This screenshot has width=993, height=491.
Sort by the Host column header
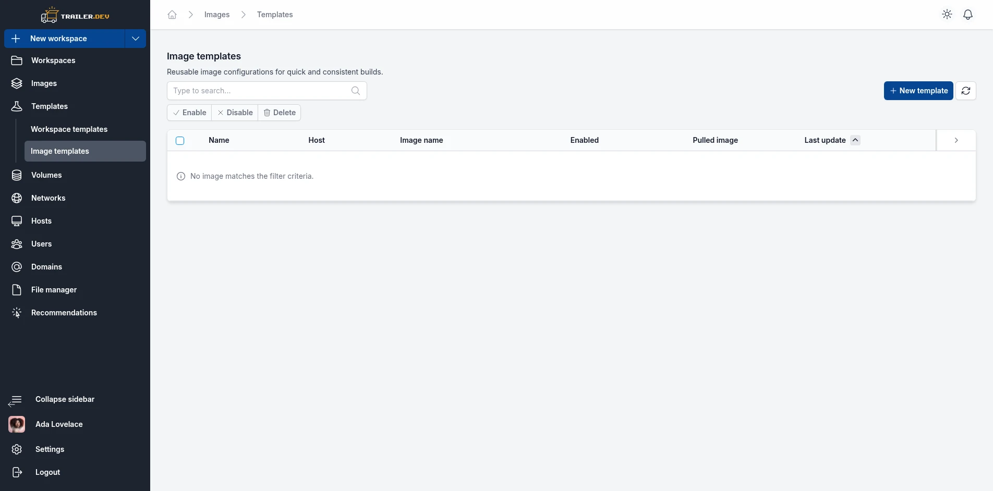[x=317, y=140]
